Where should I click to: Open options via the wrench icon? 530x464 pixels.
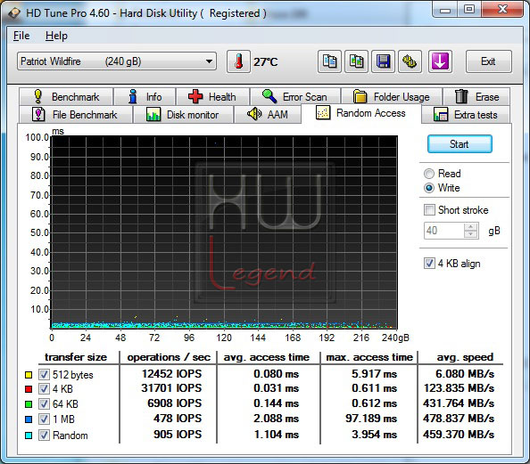(410, 61)
